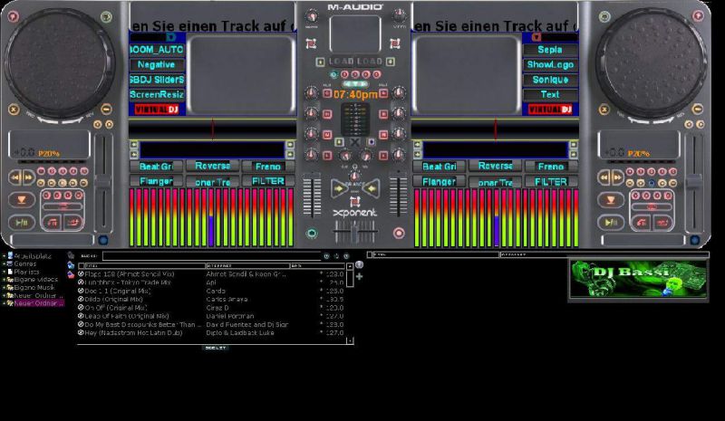Image resolution: width=725 pixels, height=421 pixels.
Task: Activate left deck FILTER effect
Action: click(x=268, y=181)
